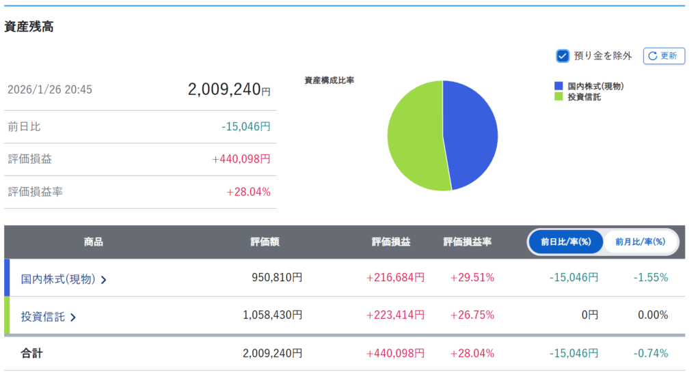This screenshot has height=372, width=700.
Task: Select the green pie chart slice
Action: point(414,137)
